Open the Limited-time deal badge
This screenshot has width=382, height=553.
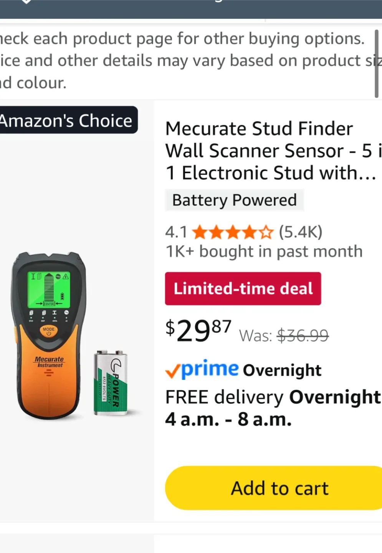coord(243,288)
